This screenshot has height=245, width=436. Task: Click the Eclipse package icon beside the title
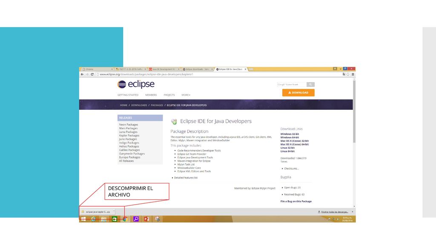[x=174, y=121]
